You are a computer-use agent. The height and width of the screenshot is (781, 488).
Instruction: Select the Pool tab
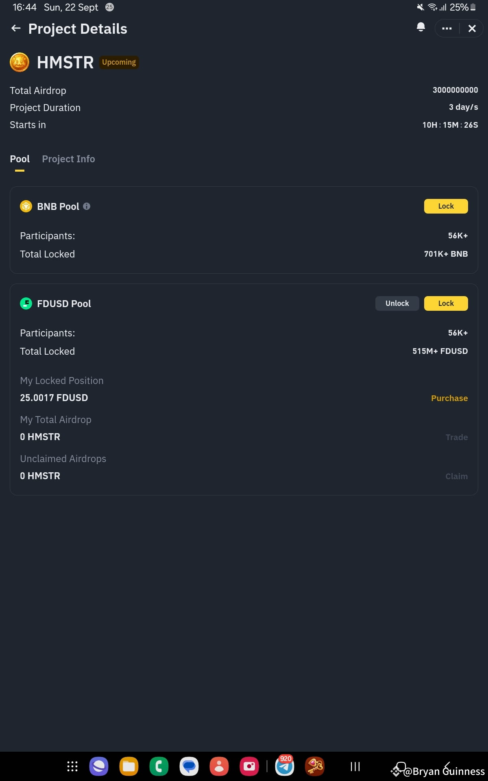pos(20,159)
